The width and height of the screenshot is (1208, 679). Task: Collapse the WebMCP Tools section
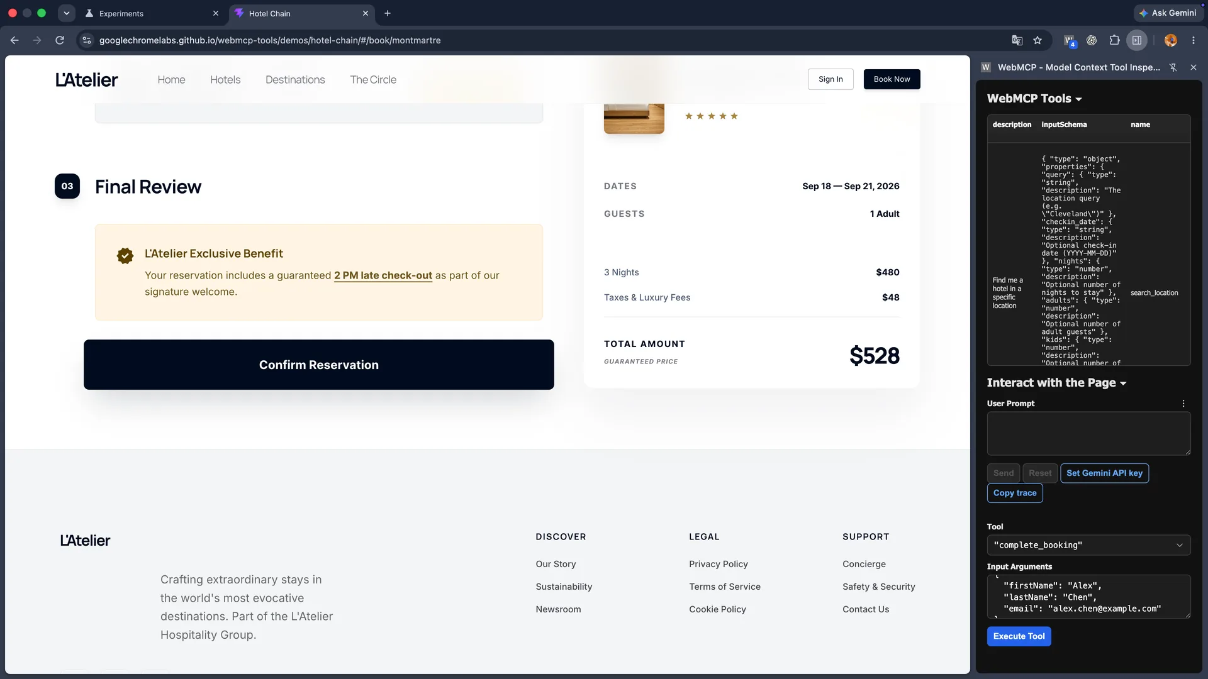pos(1034,99)
